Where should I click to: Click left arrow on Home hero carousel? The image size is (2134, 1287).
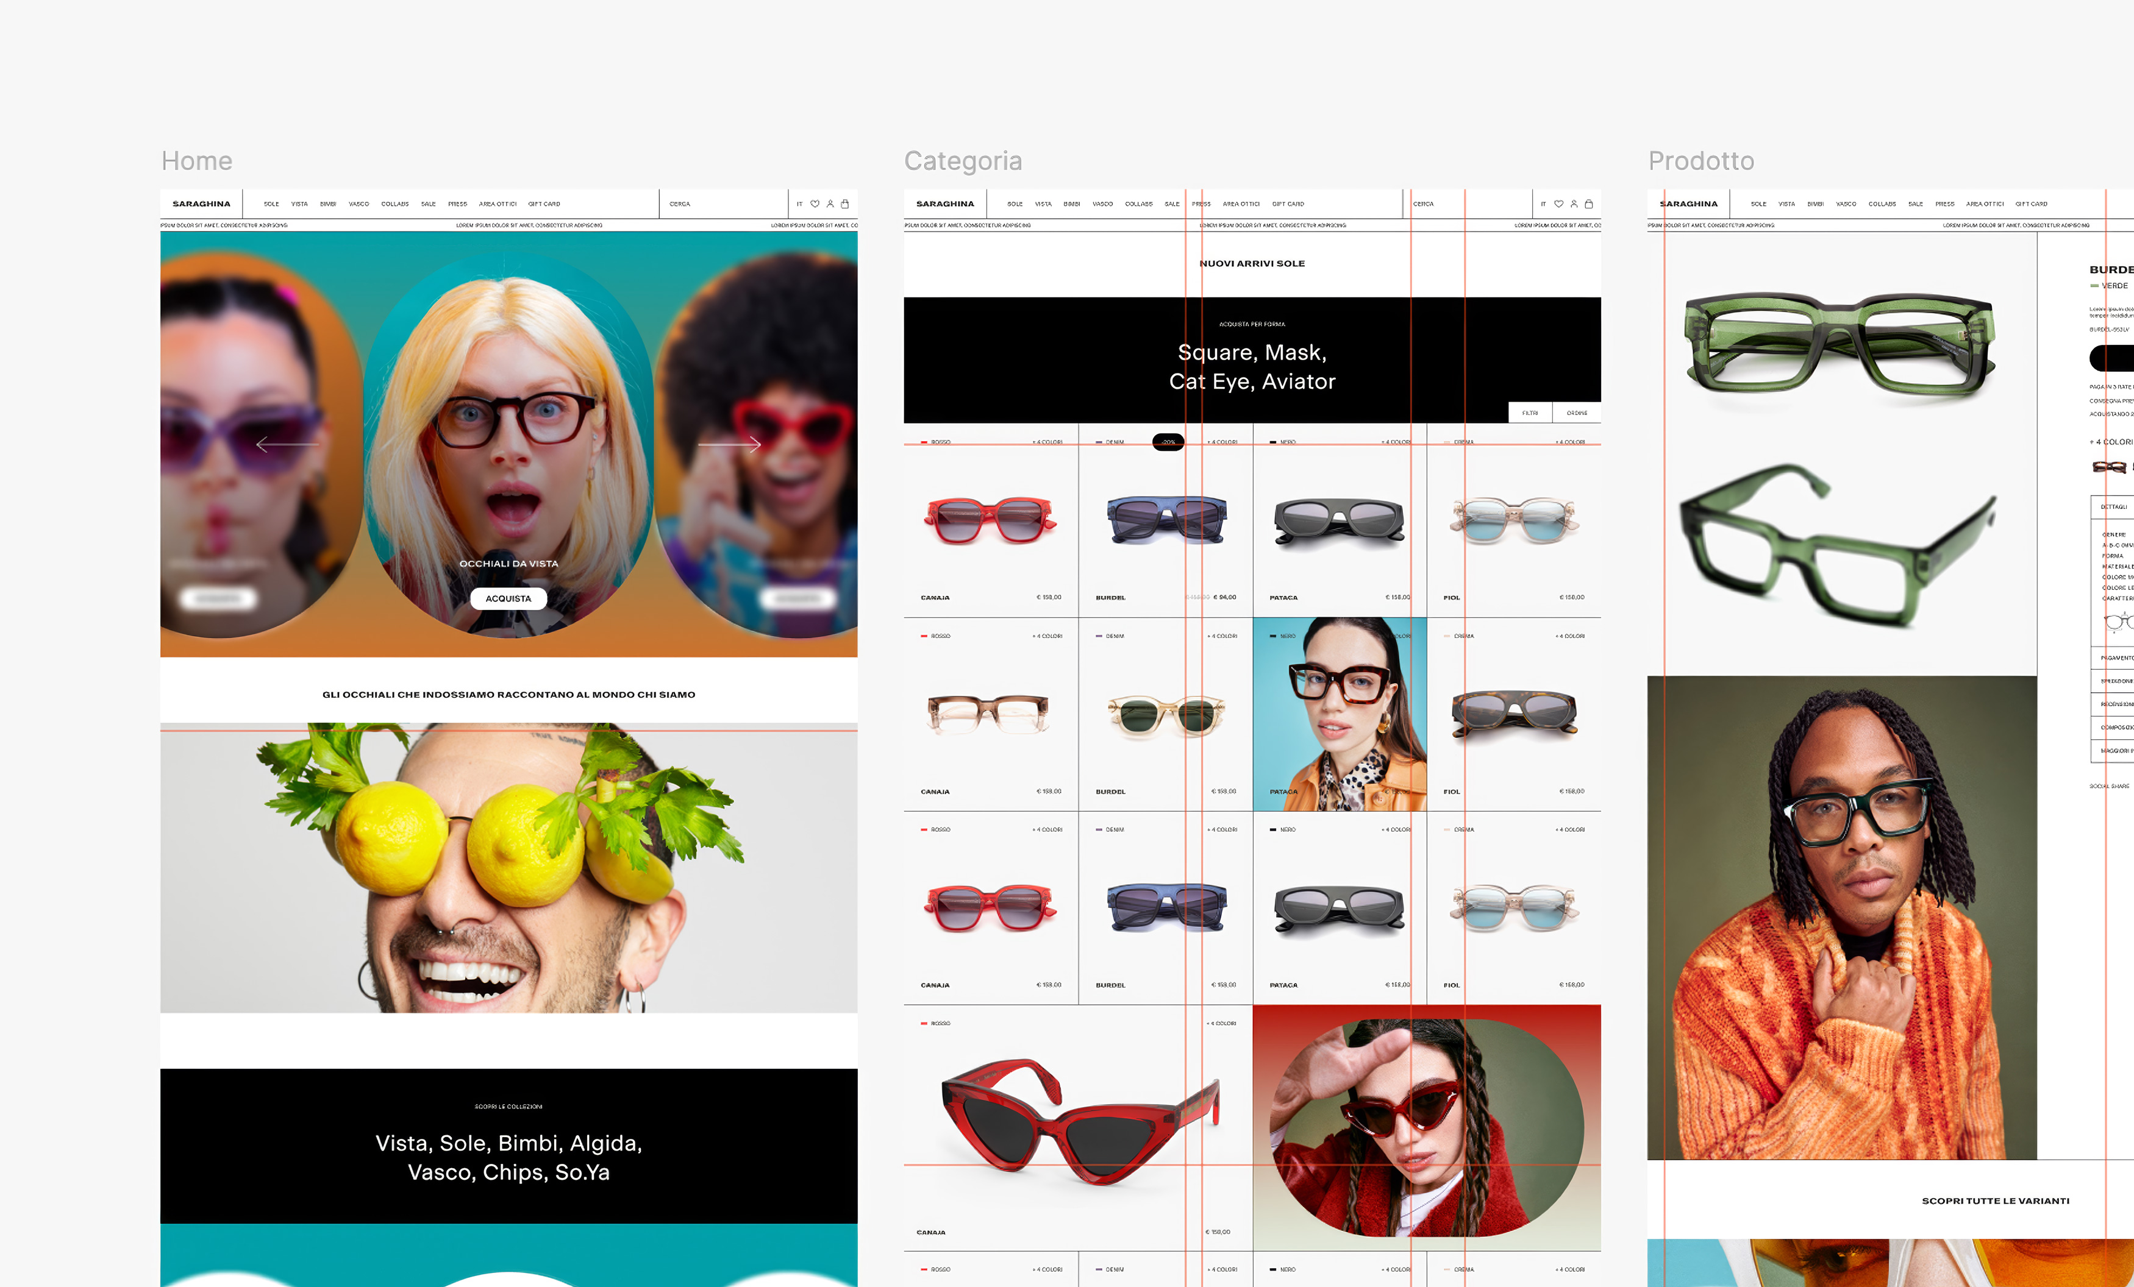(286, 445)
